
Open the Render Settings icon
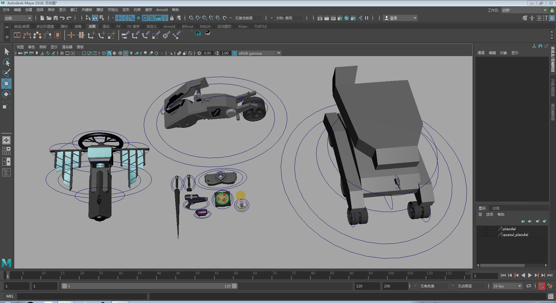(340, 18)
